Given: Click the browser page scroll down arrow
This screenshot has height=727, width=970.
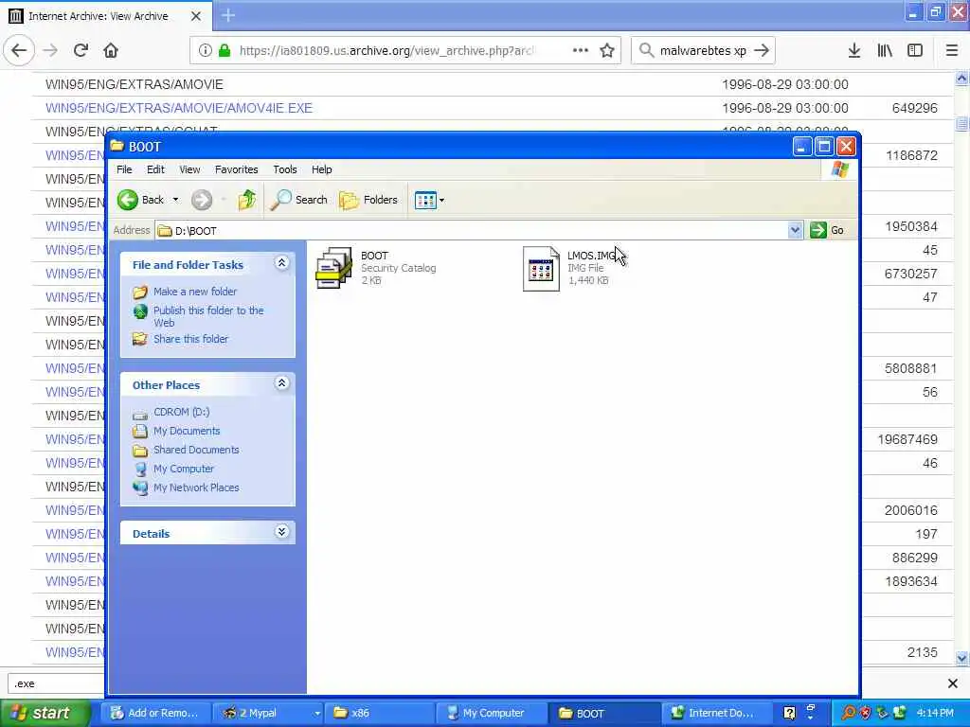Looking at the screenshot, I should point(961,658).
